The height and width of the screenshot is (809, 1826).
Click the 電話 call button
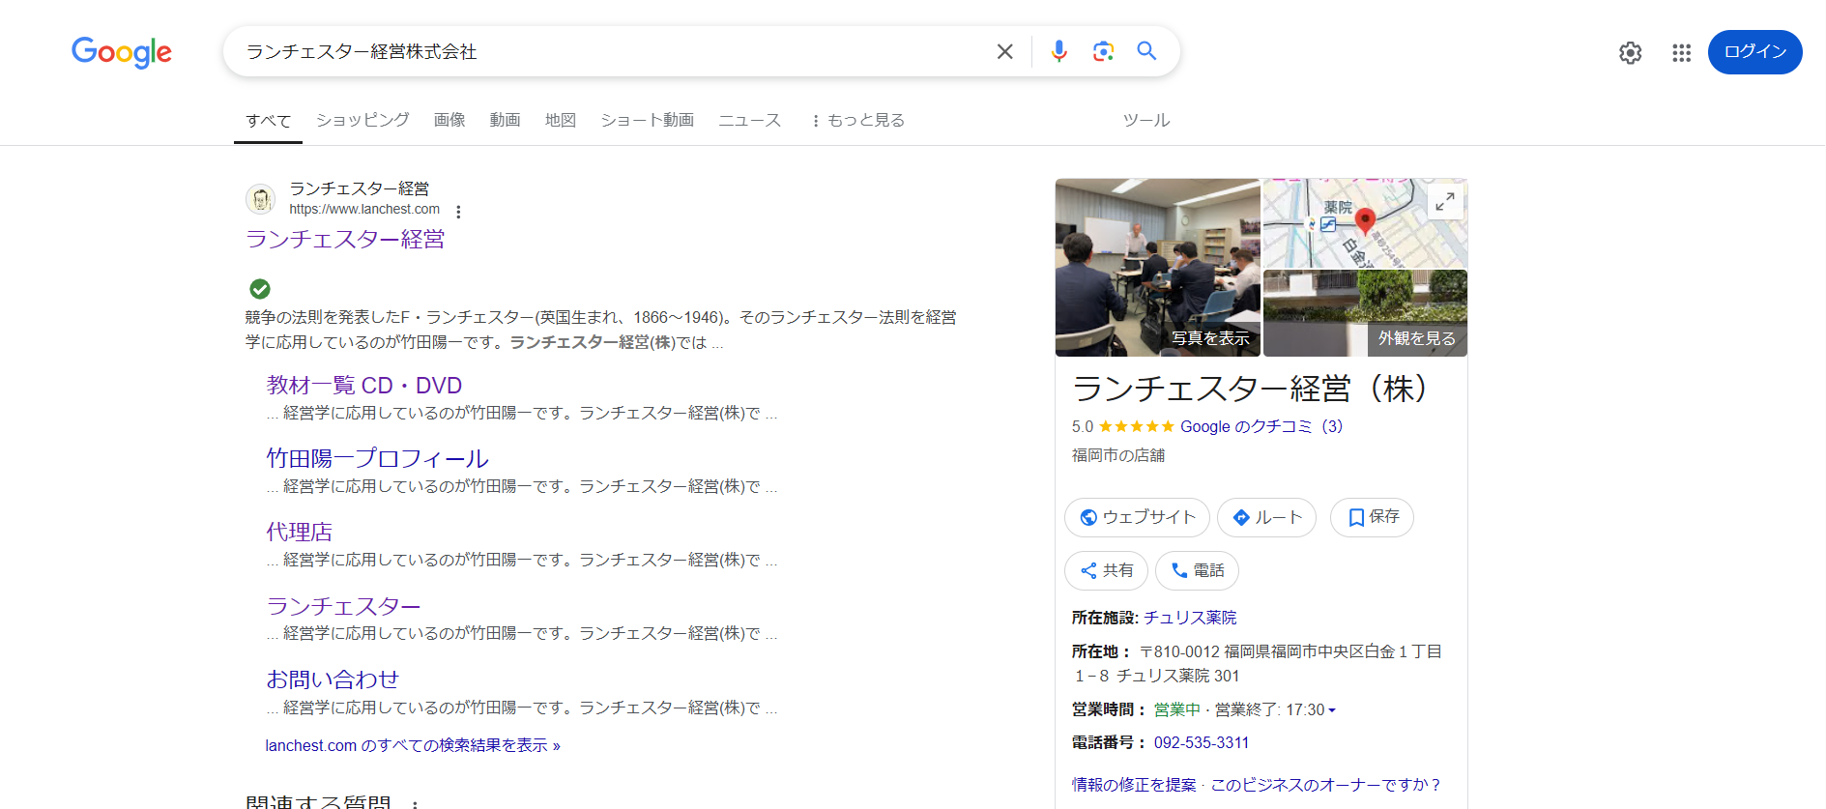[x=1197, y=570]
